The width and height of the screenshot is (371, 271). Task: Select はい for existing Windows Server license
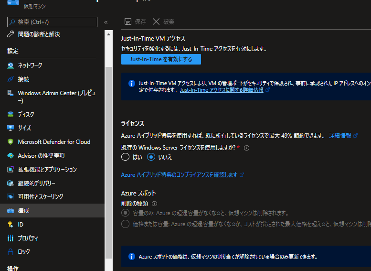[126, 157]
